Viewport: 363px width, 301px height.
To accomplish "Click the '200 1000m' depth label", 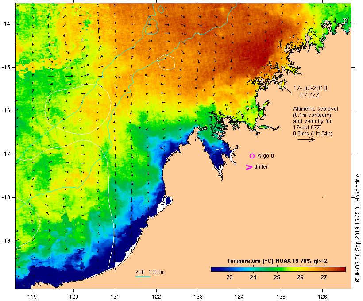I will (150, 272).
